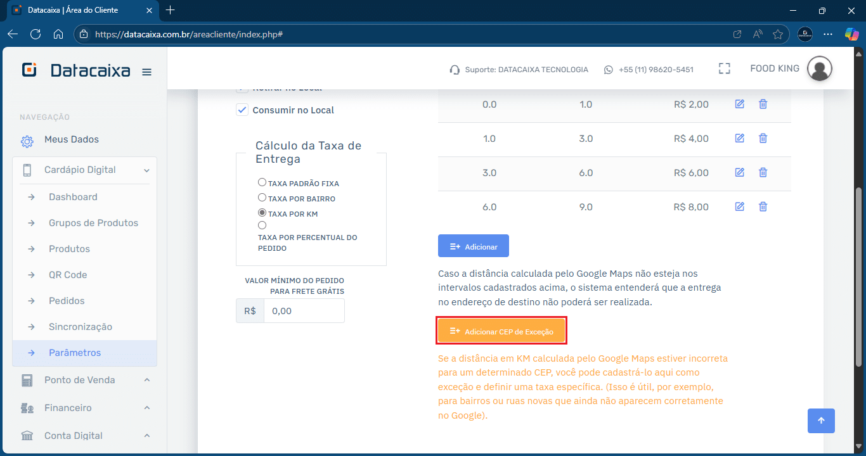The height and width of the screenshot is (456, 866).
Task: Click the fullscreen toggle icon in header
Action: [724, 68]
